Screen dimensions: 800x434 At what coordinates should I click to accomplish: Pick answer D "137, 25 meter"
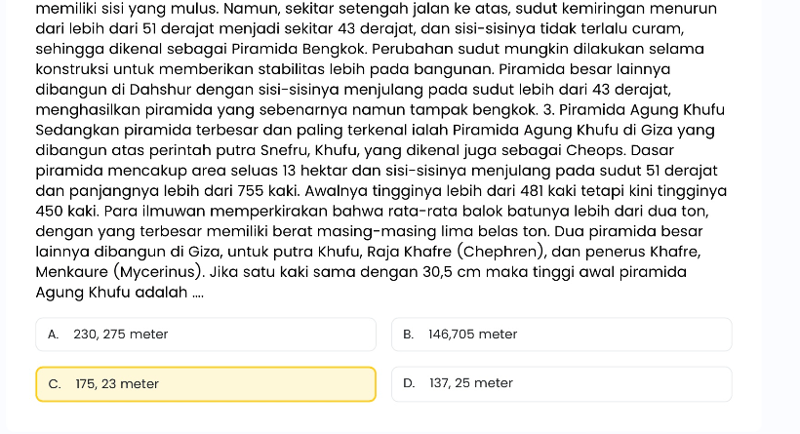pos(561,383)
